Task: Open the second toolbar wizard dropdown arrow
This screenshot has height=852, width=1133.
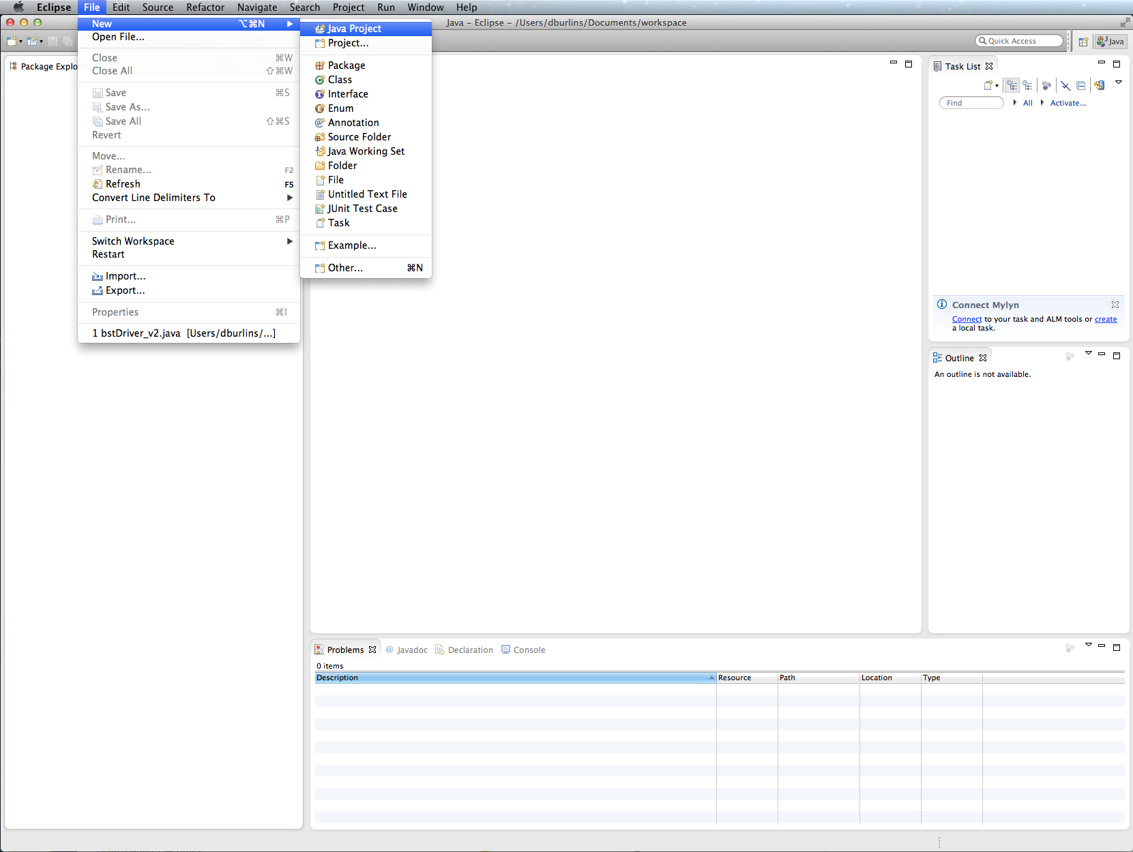Action: coord(41,42)
